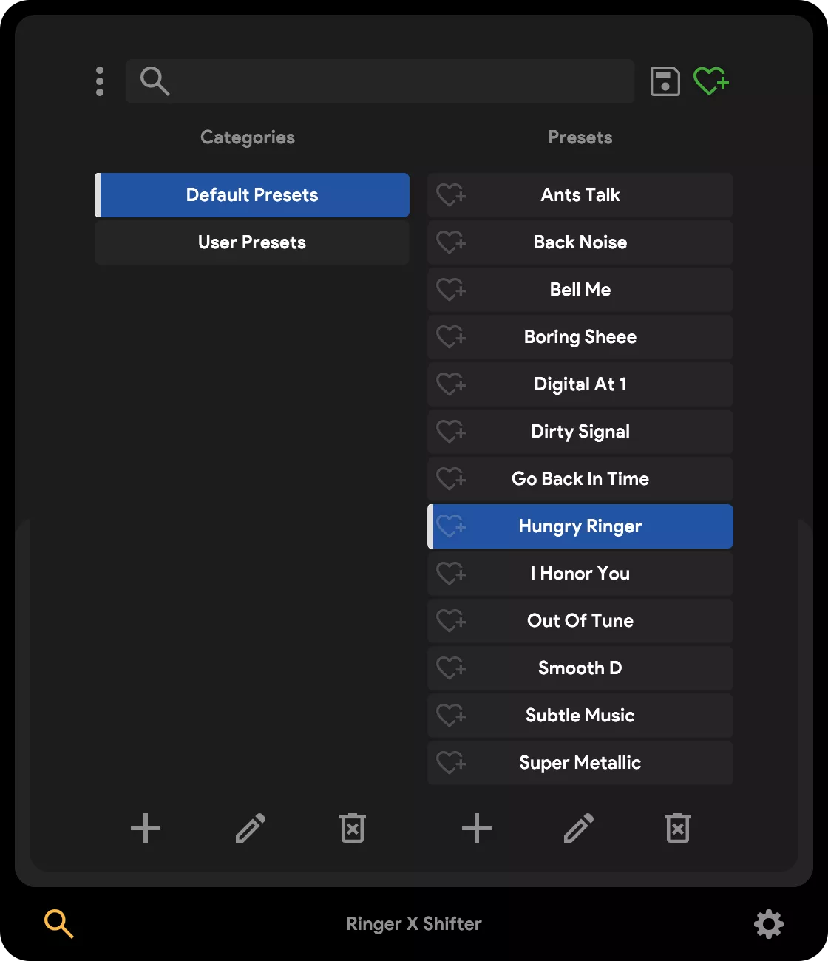Favorite the Ants Talk preset

[451, 195]
